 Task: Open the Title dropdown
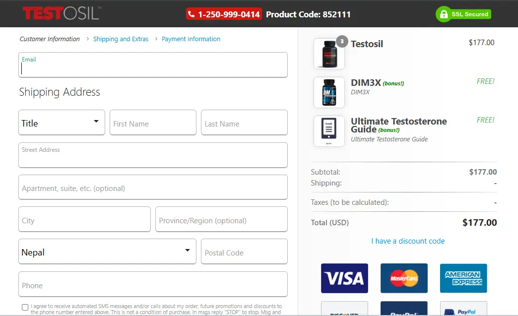(62, 123)
